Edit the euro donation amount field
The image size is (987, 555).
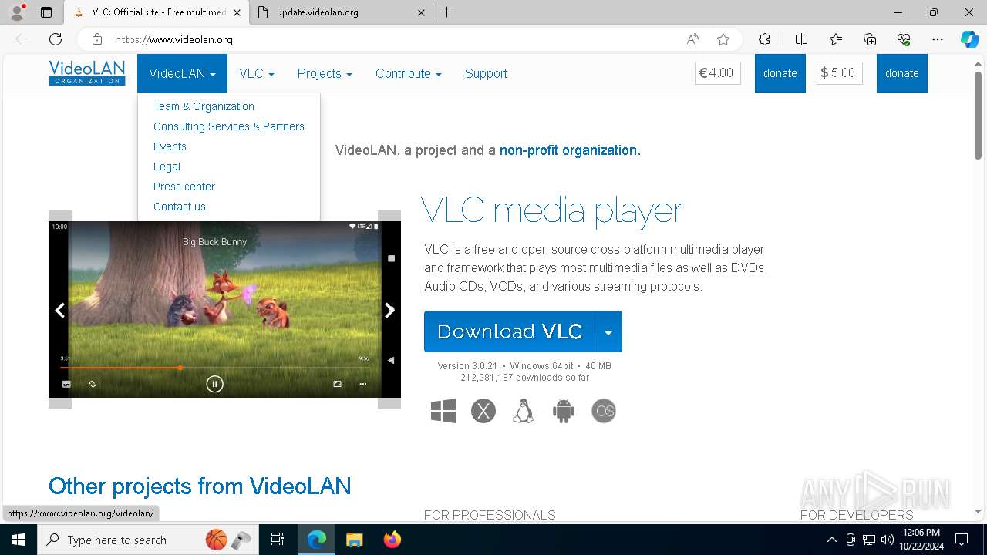tap(718, 73)
